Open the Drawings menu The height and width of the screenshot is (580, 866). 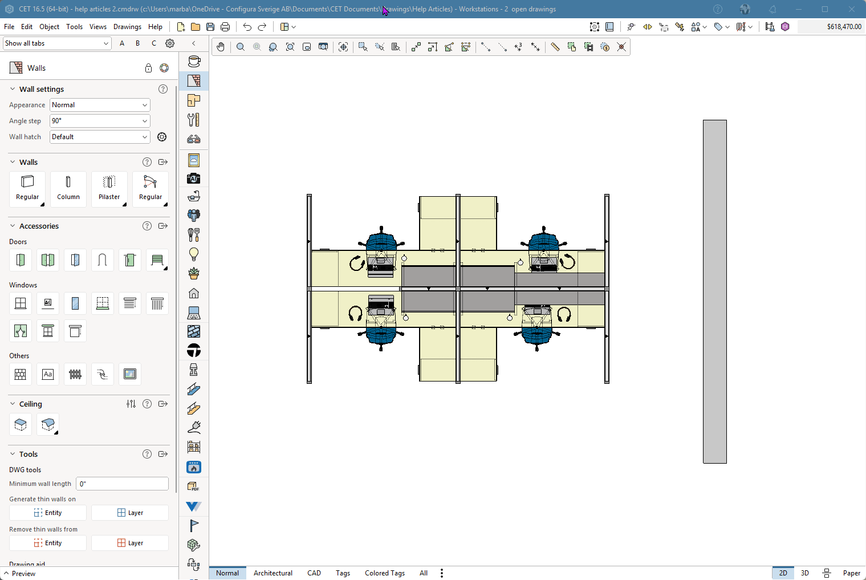(x=127, y=27)
